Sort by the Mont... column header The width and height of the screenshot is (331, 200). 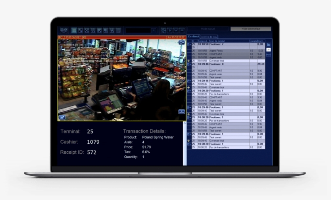[x=261, y=41]
